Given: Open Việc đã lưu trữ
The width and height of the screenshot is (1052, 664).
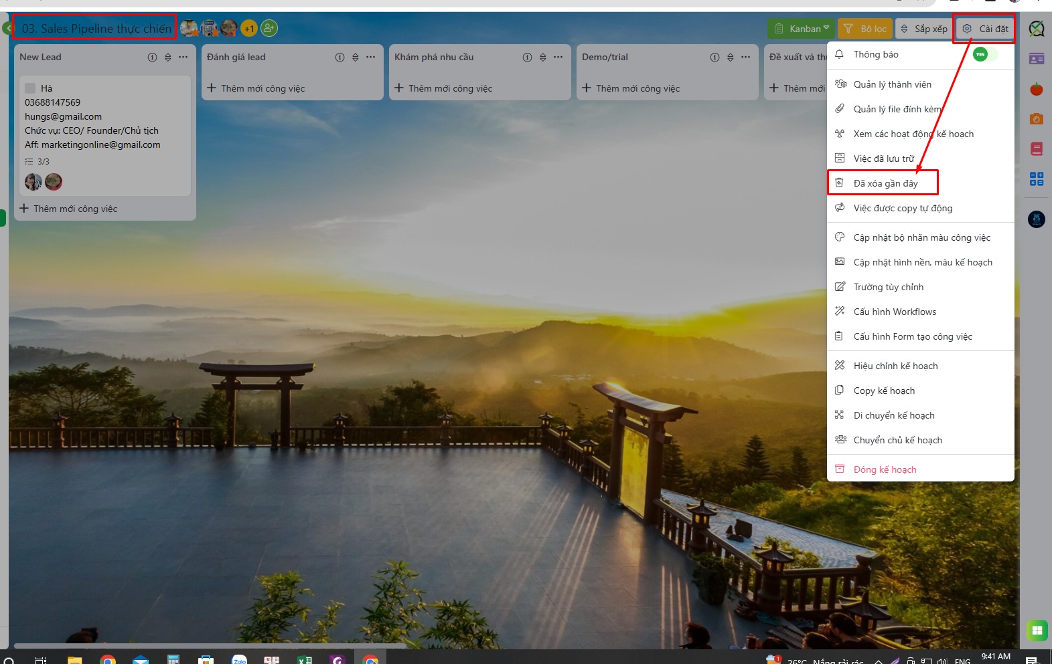Looking at the screenshot, I should (921, 158).
